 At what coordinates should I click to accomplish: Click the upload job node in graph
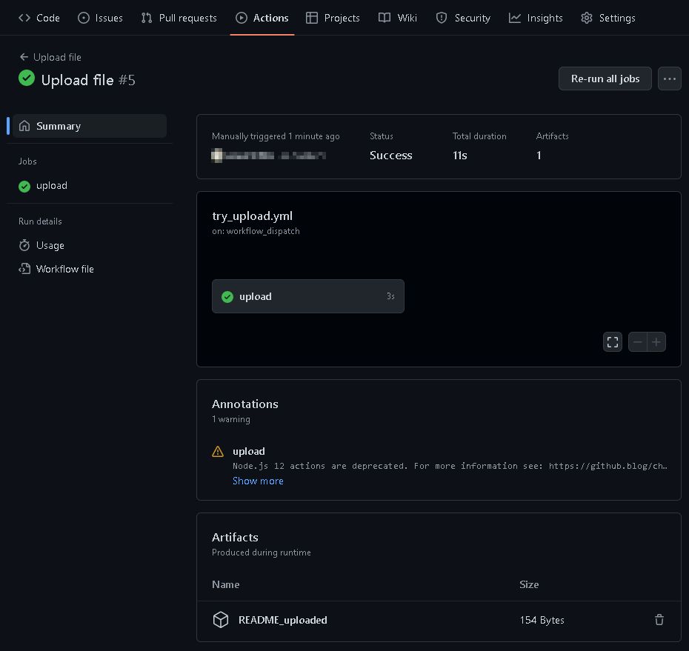[x=307, y=296]
